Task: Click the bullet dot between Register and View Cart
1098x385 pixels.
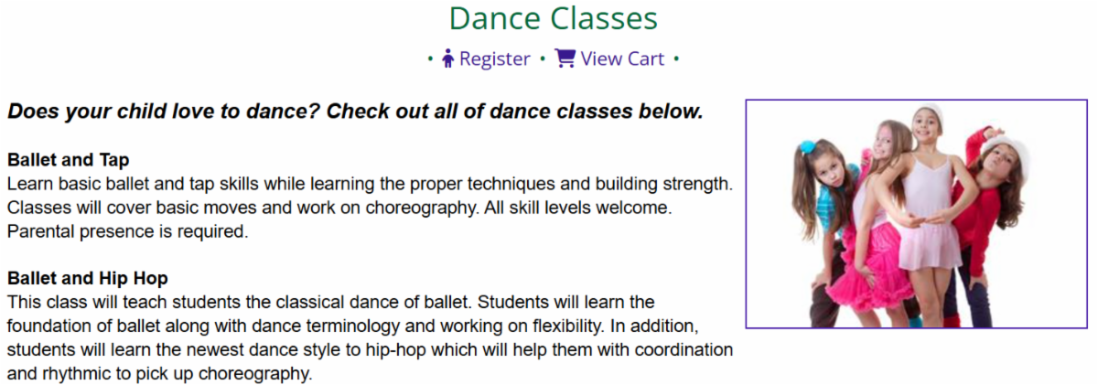Action: tap(543, 59)
